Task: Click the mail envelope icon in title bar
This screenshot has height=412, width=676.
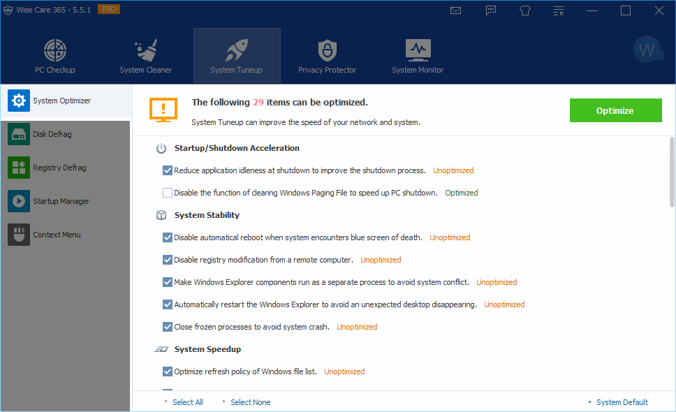Action: click(456, 10)
